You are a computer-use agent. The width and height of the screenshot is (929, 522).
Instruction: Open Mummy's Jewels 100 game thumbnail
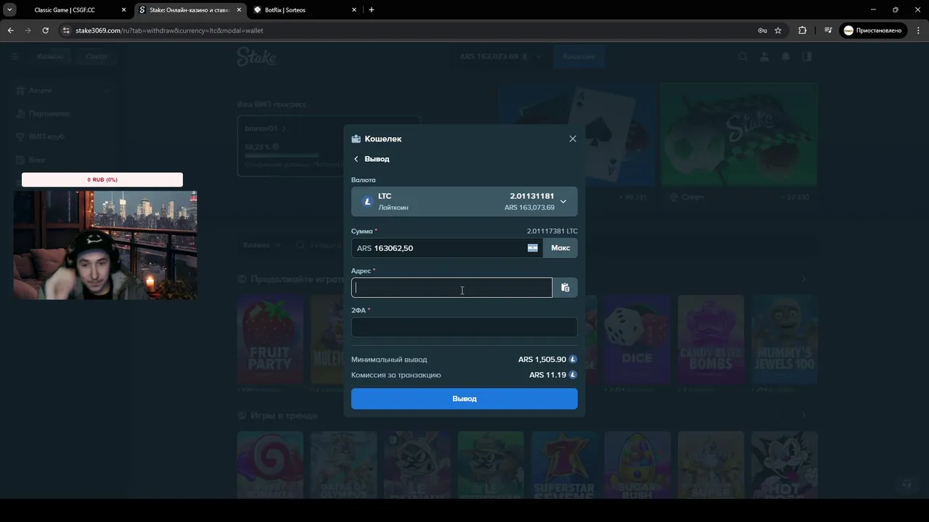785,339
